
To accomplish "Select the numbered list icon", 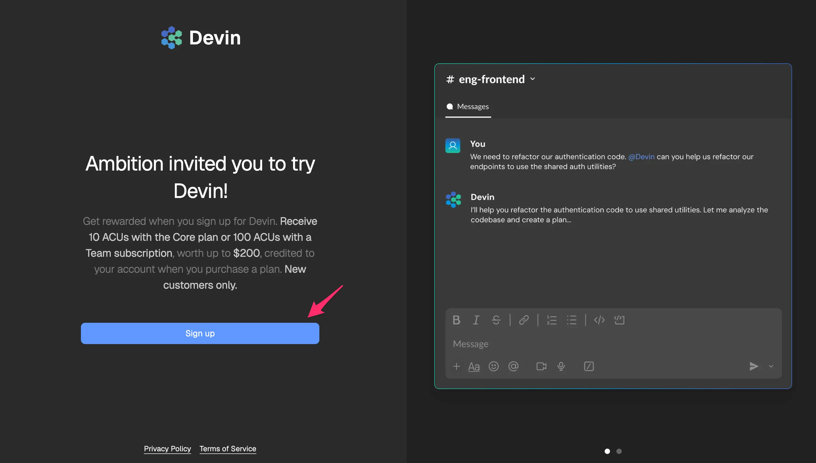I will pos(551,320).
